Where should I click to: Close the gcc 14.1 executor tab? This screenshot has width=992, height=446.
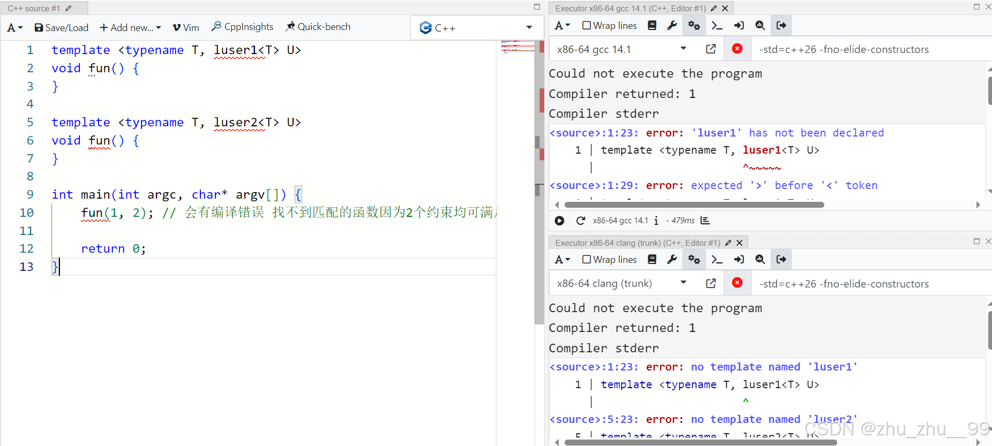(x=725, y=9)
